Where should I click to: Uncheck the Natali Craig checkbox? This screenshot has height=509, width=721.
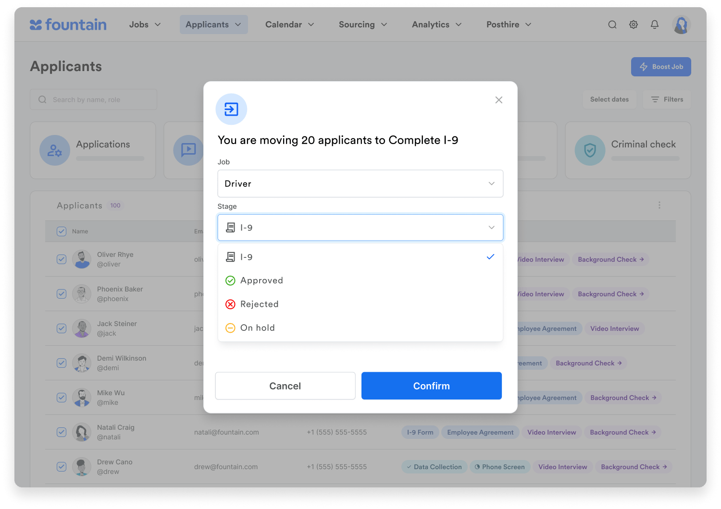coord(62,432)
